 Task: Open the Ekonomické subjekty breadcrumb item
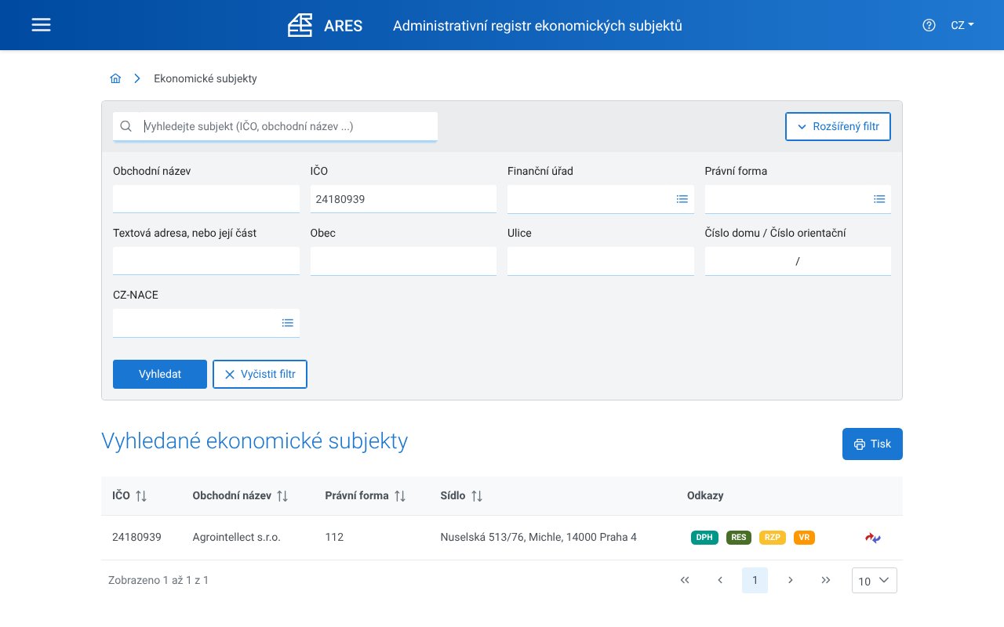(x=206, y=78)
